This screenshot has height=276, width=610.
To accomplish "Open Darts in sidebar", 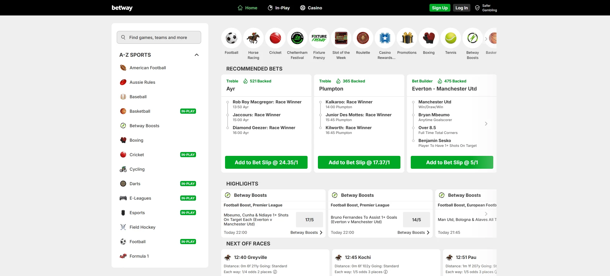I will click(x=160, y=184).
